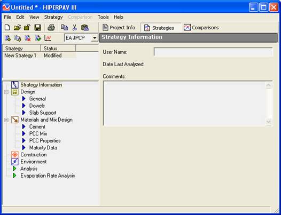The width and height of the screenshot is (281, 215).
Task: Save project with the floppy disk icon
Action: (37, 28)
